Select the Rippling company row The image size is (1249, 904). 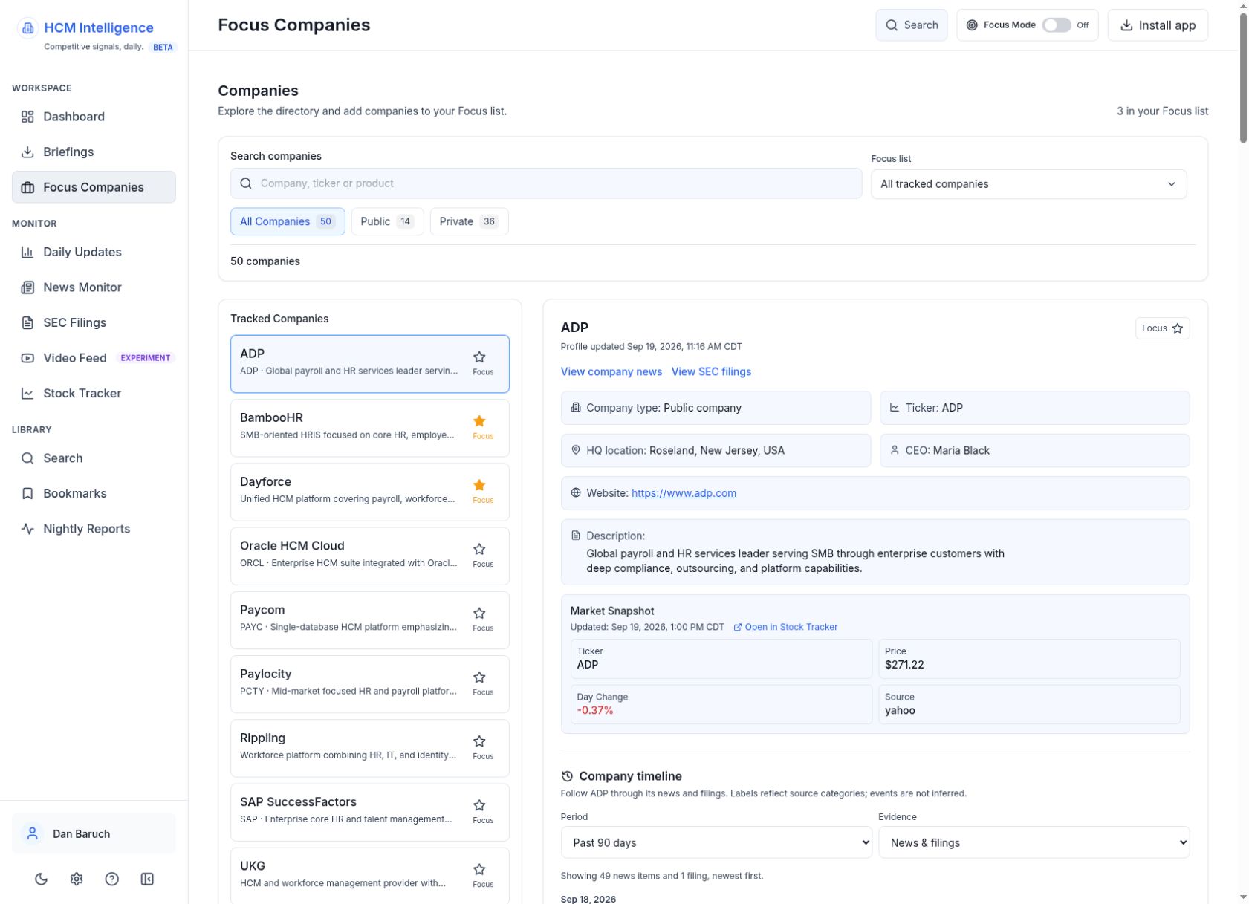click(369, 748)
